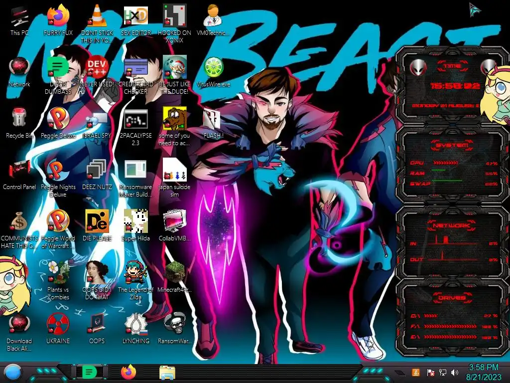Click the F:\ drive row in widget

(x=454, y=326)
